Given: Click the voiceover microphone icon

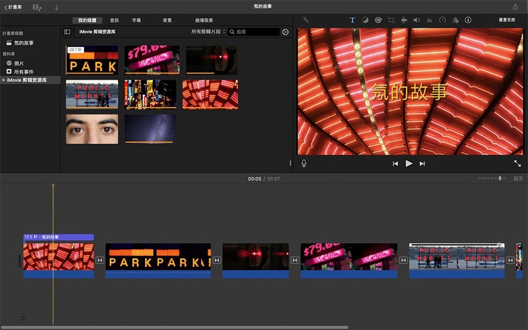Looking at the screenshot, I should point(304,163).
